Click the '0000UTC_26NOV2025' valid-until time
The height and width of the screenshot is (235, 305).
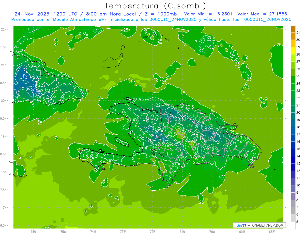(x=268, y=20)
